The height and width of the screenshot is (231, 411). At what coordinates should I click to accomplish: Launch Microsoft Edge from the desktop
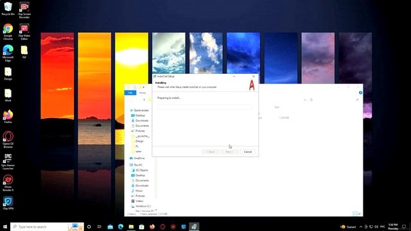(8, 53)
